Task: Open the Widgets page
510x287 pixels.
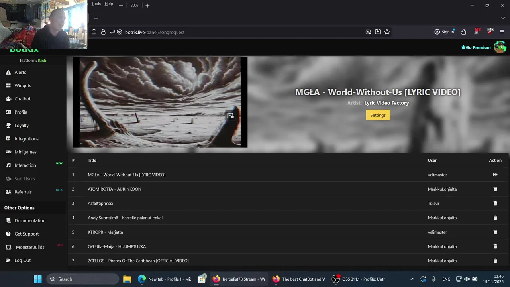Action: point(22,85)
